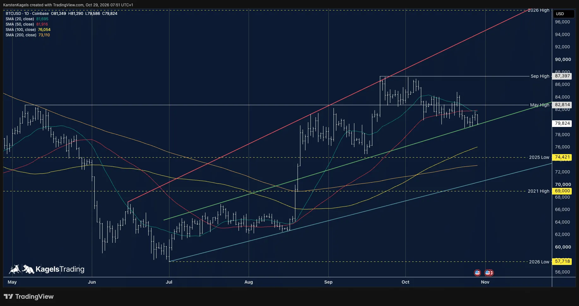Screen dimensions: 579x306
Task: Click the 90,000 price axis tick
Action: (x=563, y=59)
